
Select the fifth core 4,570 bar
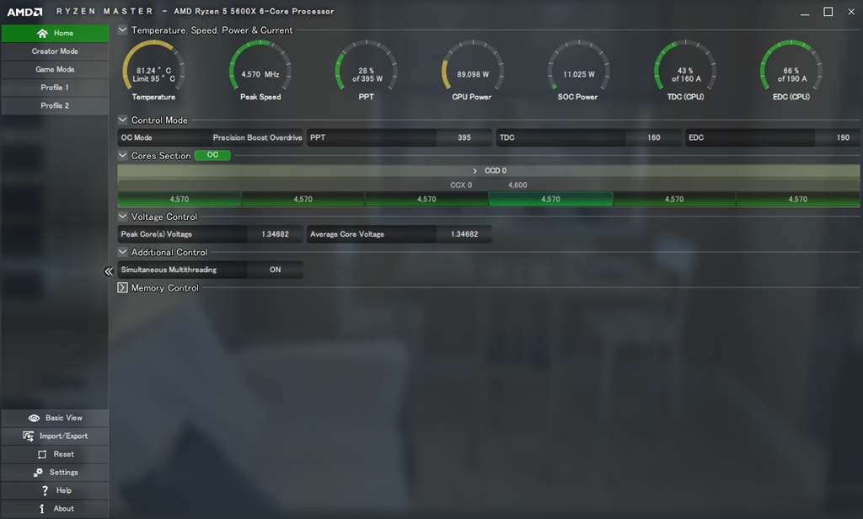pyautogui.click(x=674, y=199)
